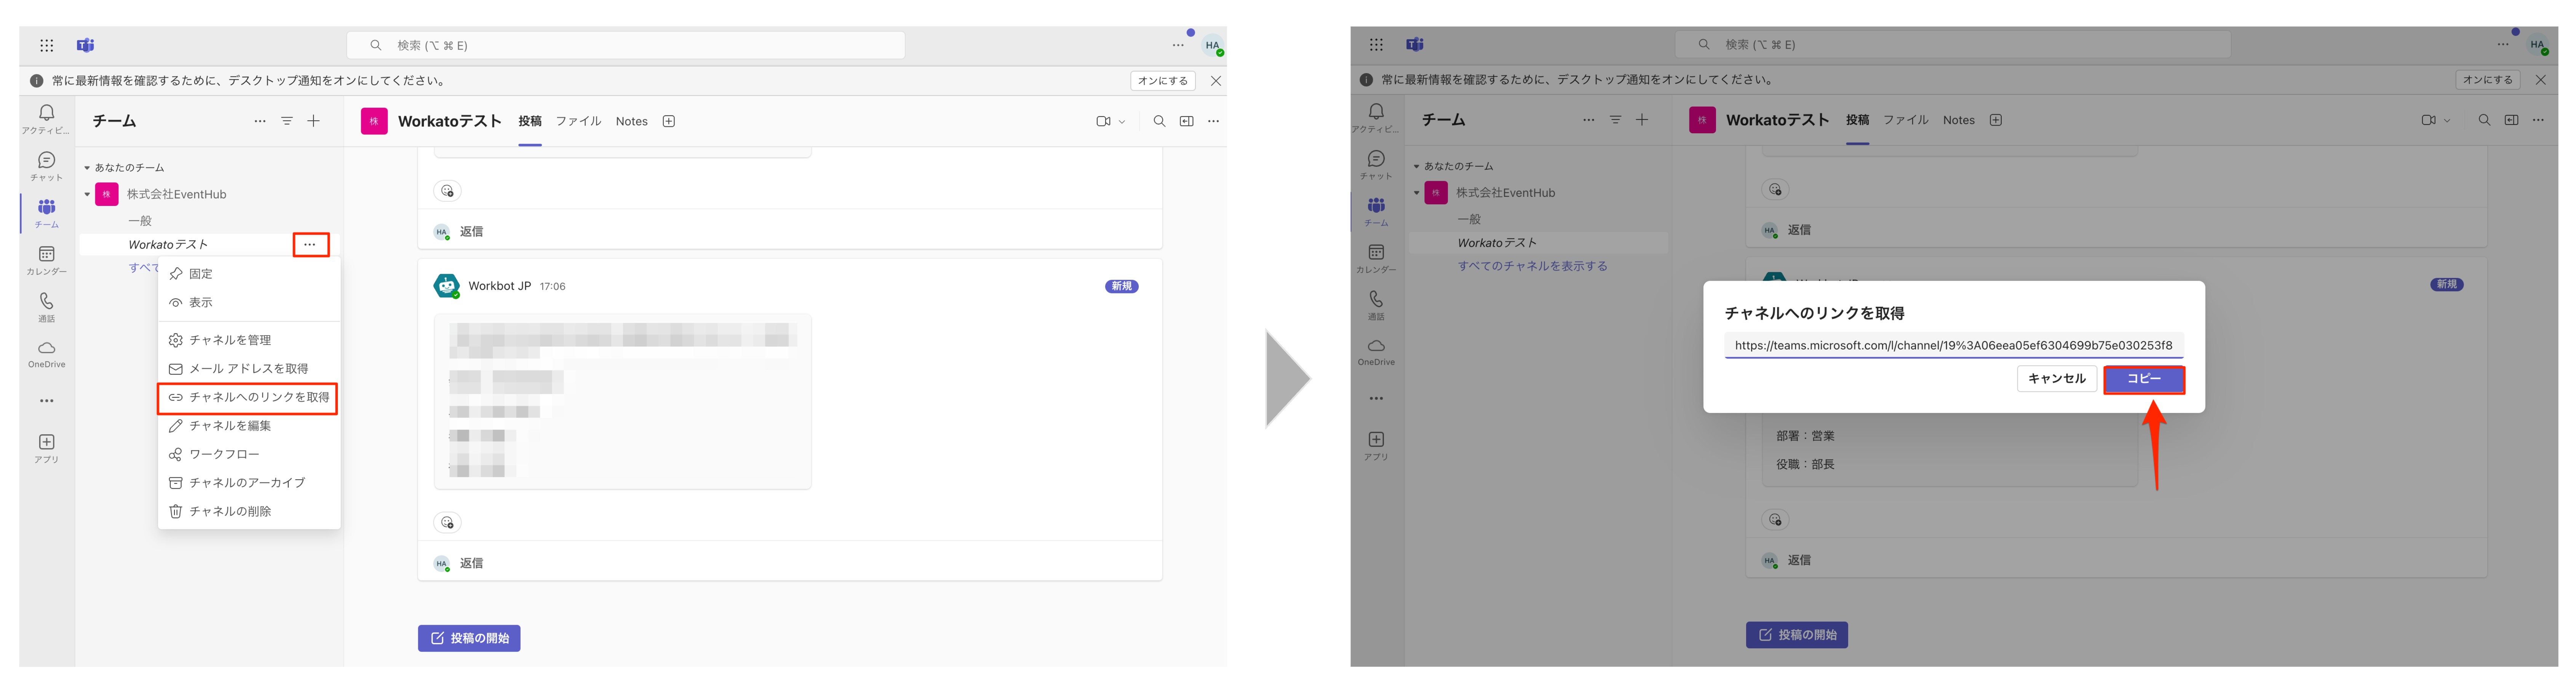Switch to 投稿 tab in left screenshot
Viewport: 2576px width, 689px height.
[x=530, y=121]
